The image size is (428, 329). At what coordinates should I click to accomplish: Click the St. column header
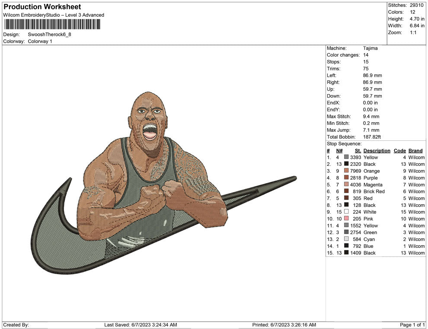(358, 151)
